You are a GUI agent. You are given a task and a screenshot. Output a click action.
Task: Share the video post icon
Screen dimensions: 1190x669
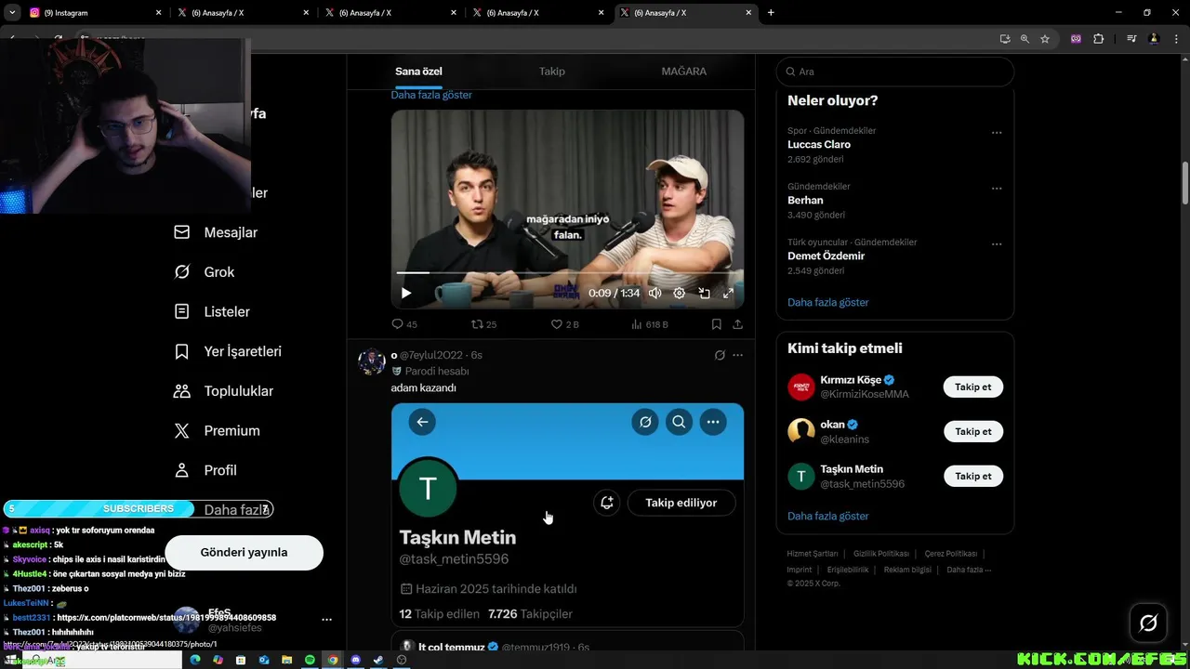pos(737,324)
